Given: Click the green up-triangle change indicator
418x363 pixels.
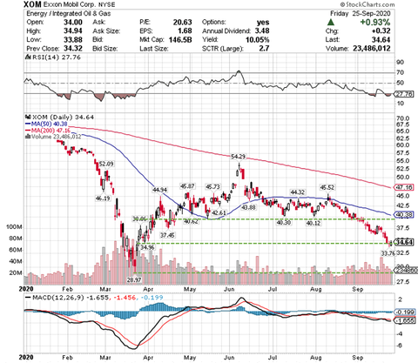Looking at the screenshot, I should click(331, 23).
